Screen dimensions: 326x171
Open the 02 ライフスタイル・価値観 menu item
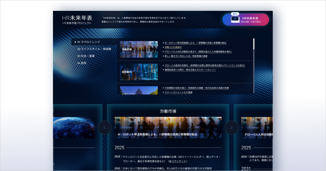[94, 49]
